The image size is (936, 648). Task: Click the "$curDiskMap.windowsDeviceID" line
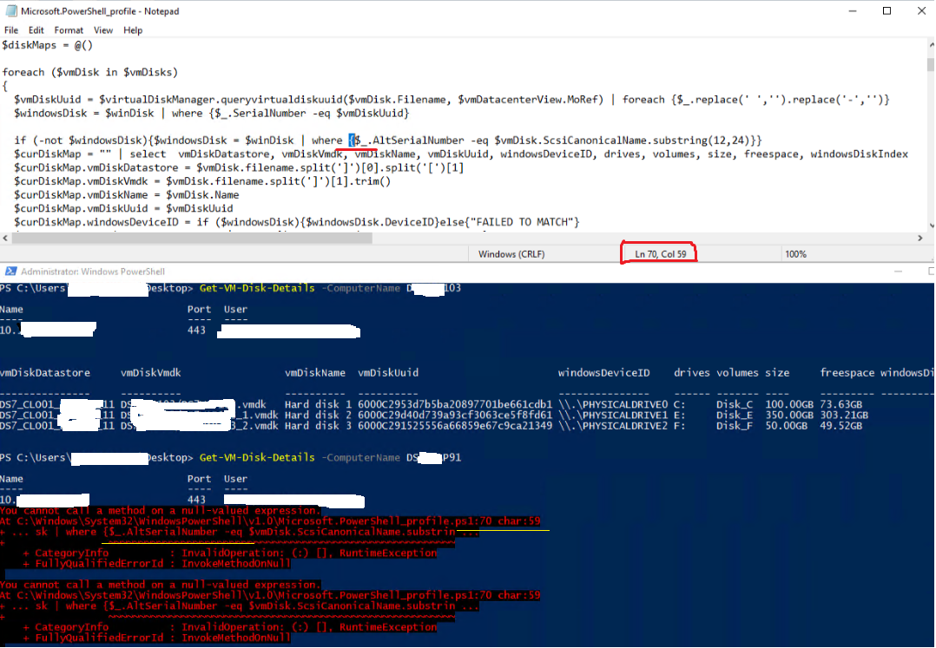coord(297,222)
